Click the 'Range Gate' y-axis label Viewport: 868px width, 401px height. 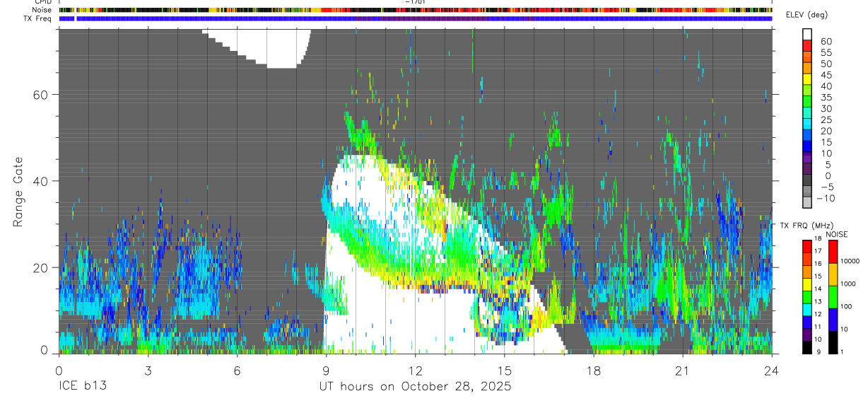click(18, 192)
